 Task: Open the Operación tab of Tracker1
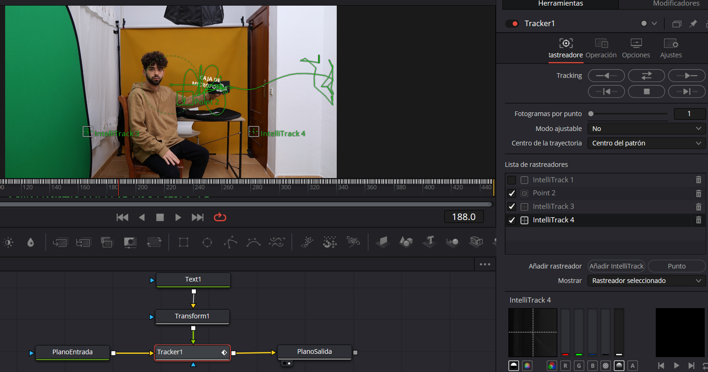(x=601, y=48)
